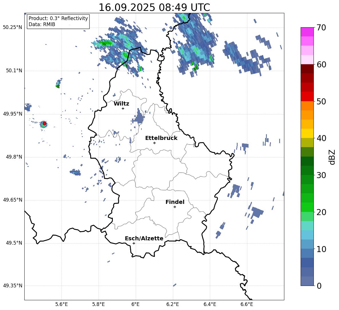
Task: Click the 5.6°E longitude label
Action: pyautogui.click(x=62, y=304)
